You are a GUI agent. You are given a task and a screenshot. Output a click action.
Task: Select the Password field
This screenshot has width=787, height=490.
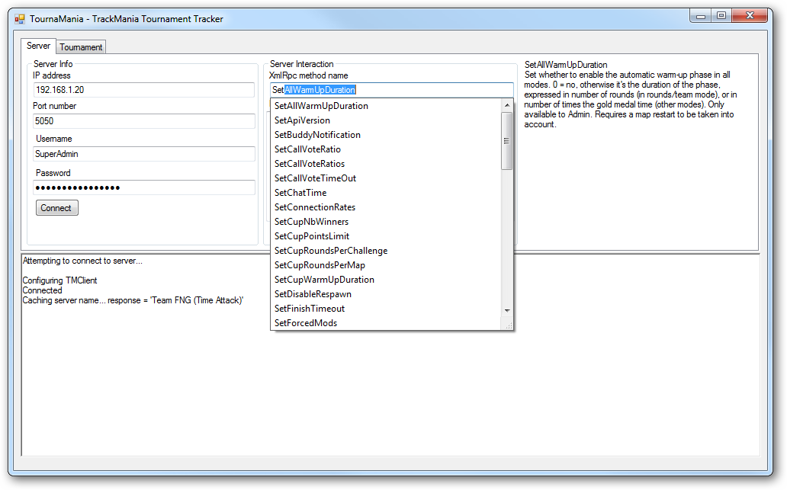[143, 187]
